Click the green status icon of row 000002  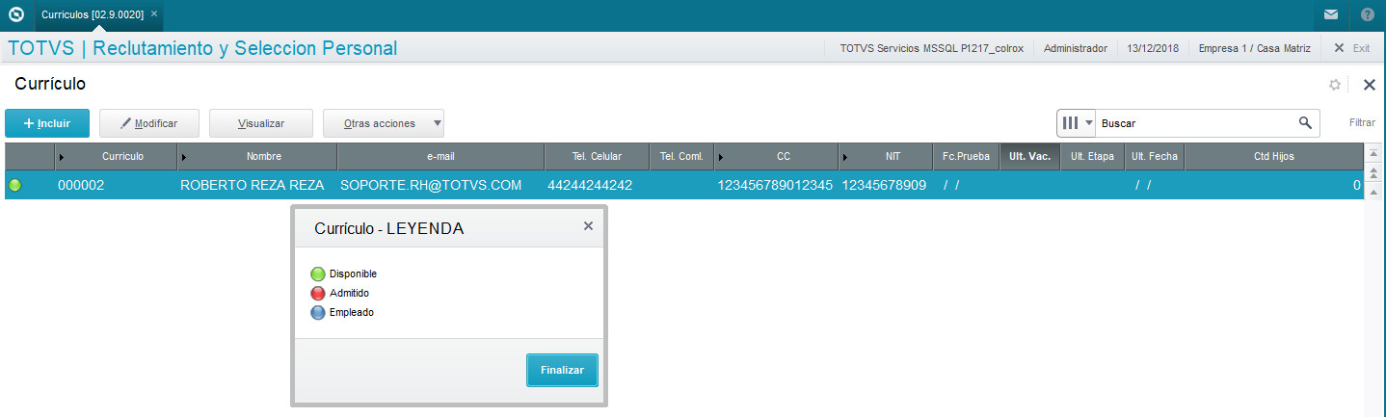pyautogui.click(x=14, y=185)
